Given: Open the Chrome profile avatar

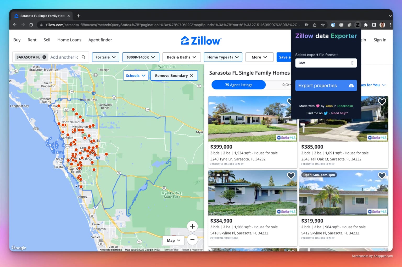Looking at the screenshot, I should click(382, 25).
